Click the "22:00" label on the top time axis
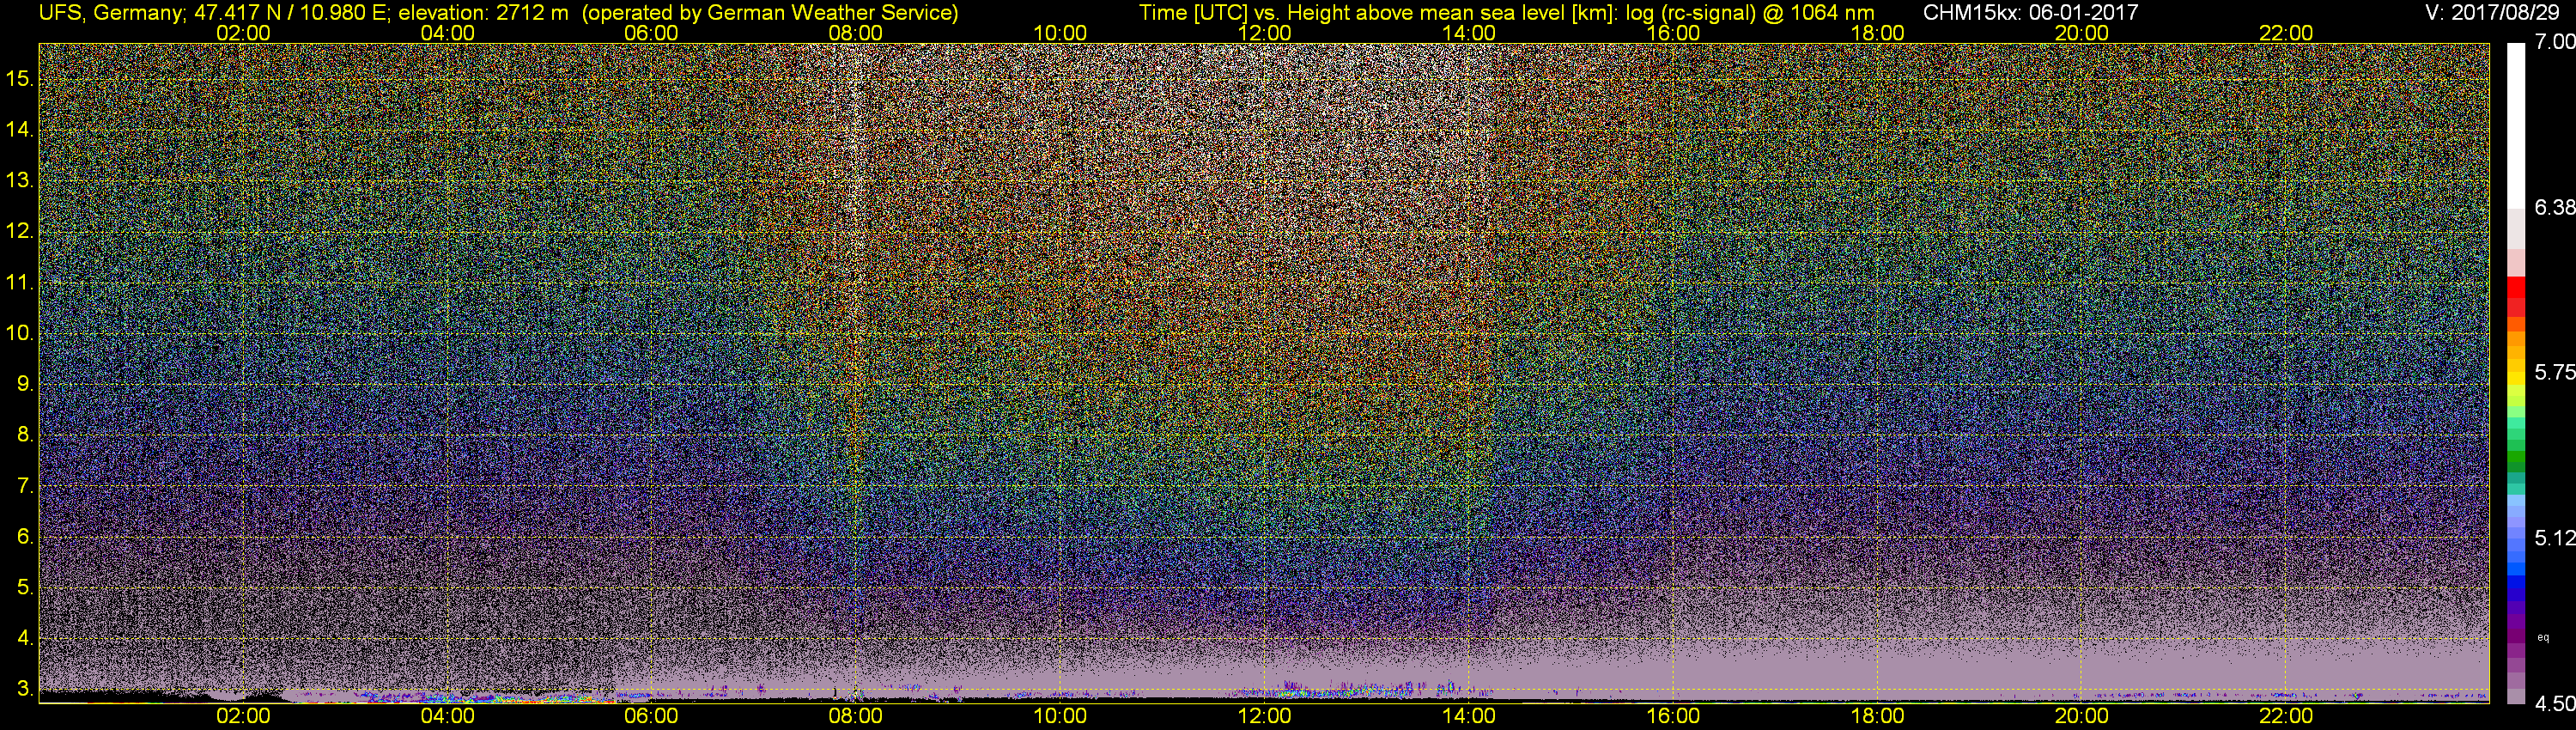2576x730 pixels. pyautogui.click(x=2286, y=33)
